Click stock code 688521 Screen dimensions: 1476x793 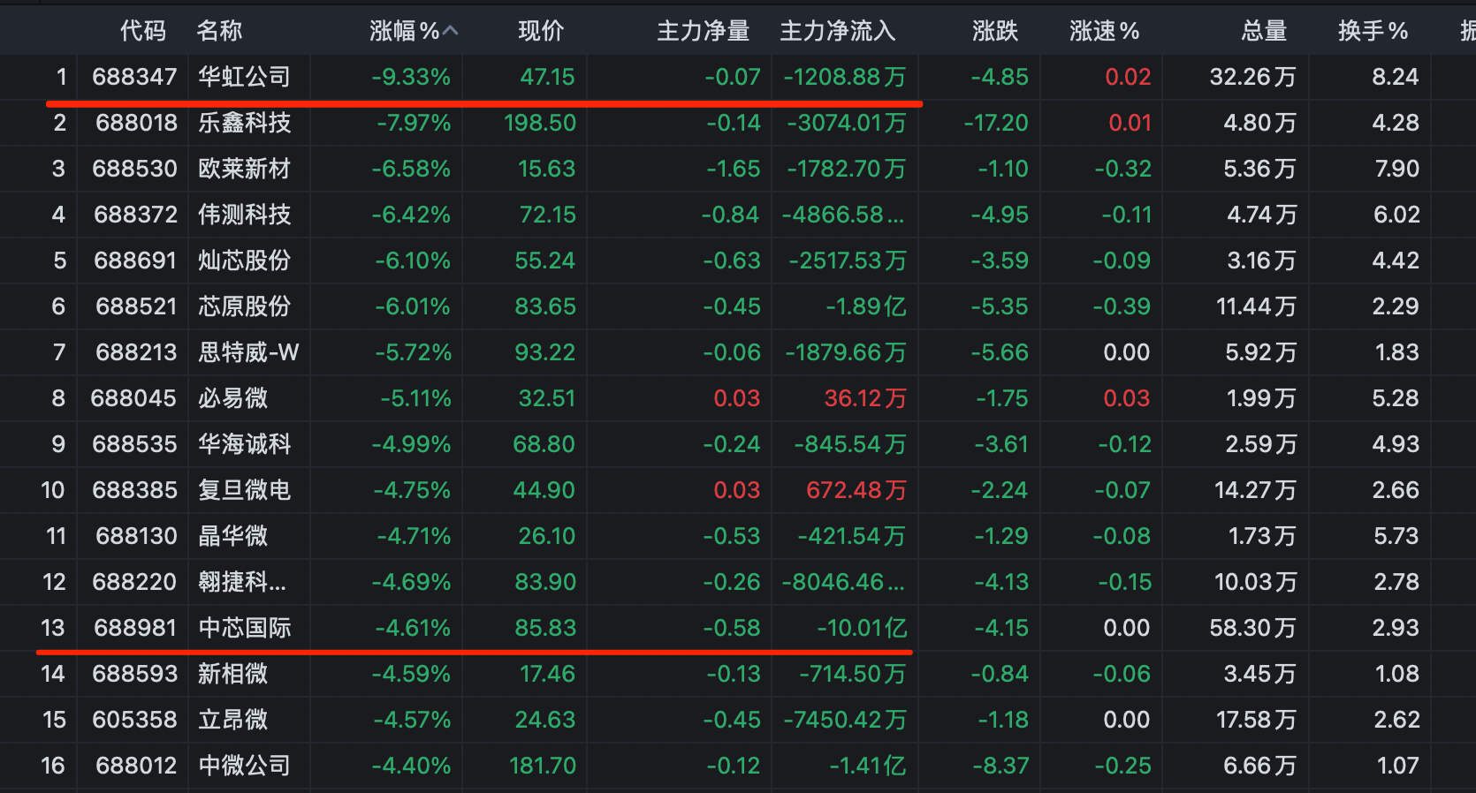pos(136,306)
